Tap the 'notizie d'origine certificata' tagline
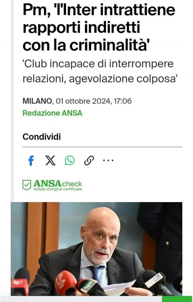Image resolution: width=193 pixels, height=302 pixels. click(x=58, y=189)
